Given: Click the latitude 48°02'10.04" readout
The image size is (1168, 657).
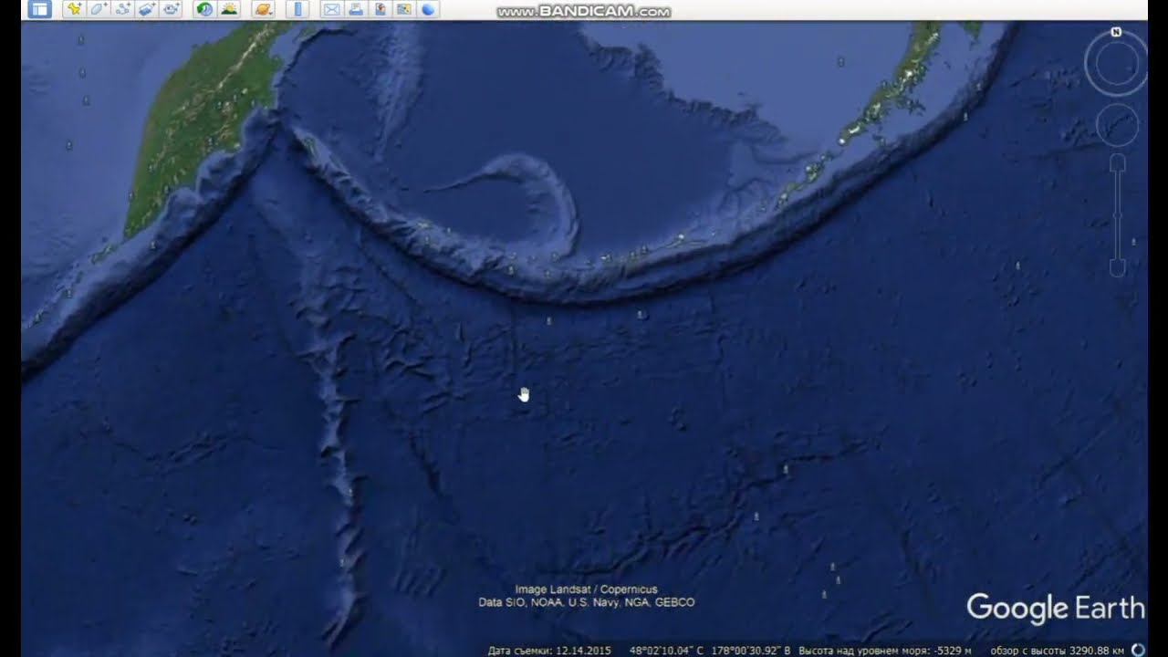Looking at the screenshot, I should 667,651.
